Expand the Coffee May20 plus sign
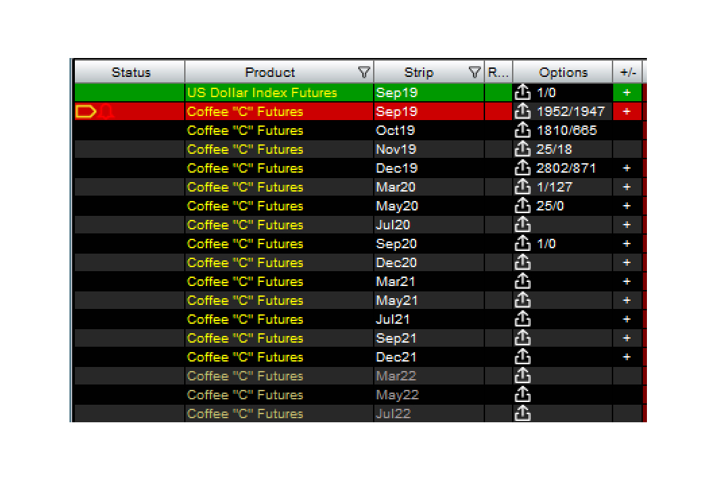 click(627, 206)
